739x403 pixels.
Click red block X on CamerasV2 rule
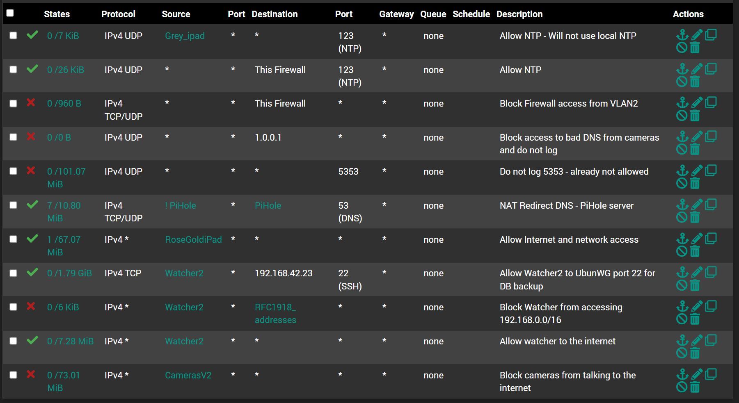[x=31, y=374]
